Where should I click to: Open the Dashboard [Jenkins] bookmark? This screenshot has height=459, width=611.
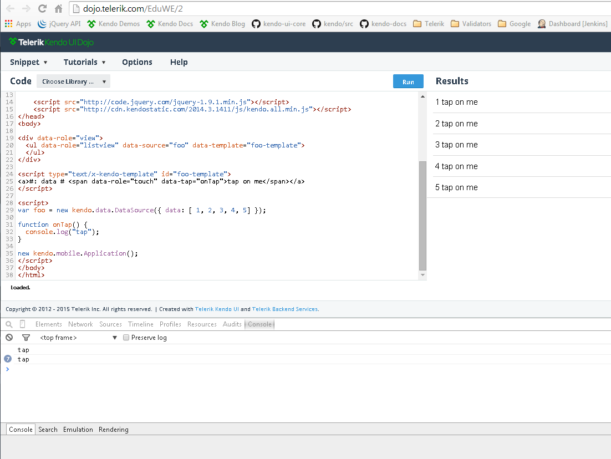(573, 24)
